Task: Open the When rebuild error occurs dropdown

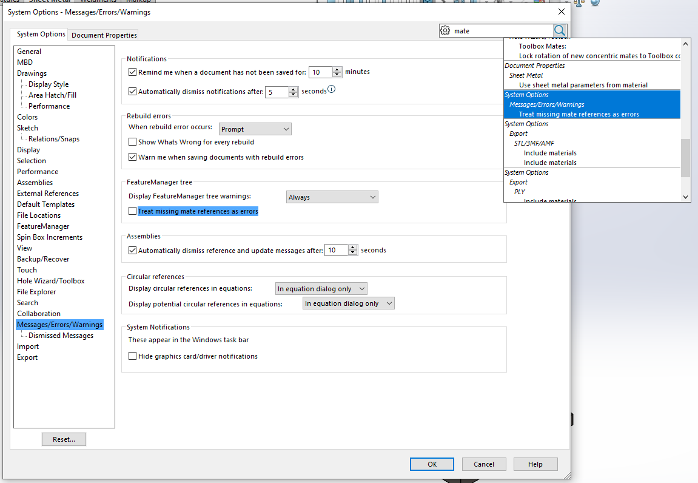Action: 255,129
